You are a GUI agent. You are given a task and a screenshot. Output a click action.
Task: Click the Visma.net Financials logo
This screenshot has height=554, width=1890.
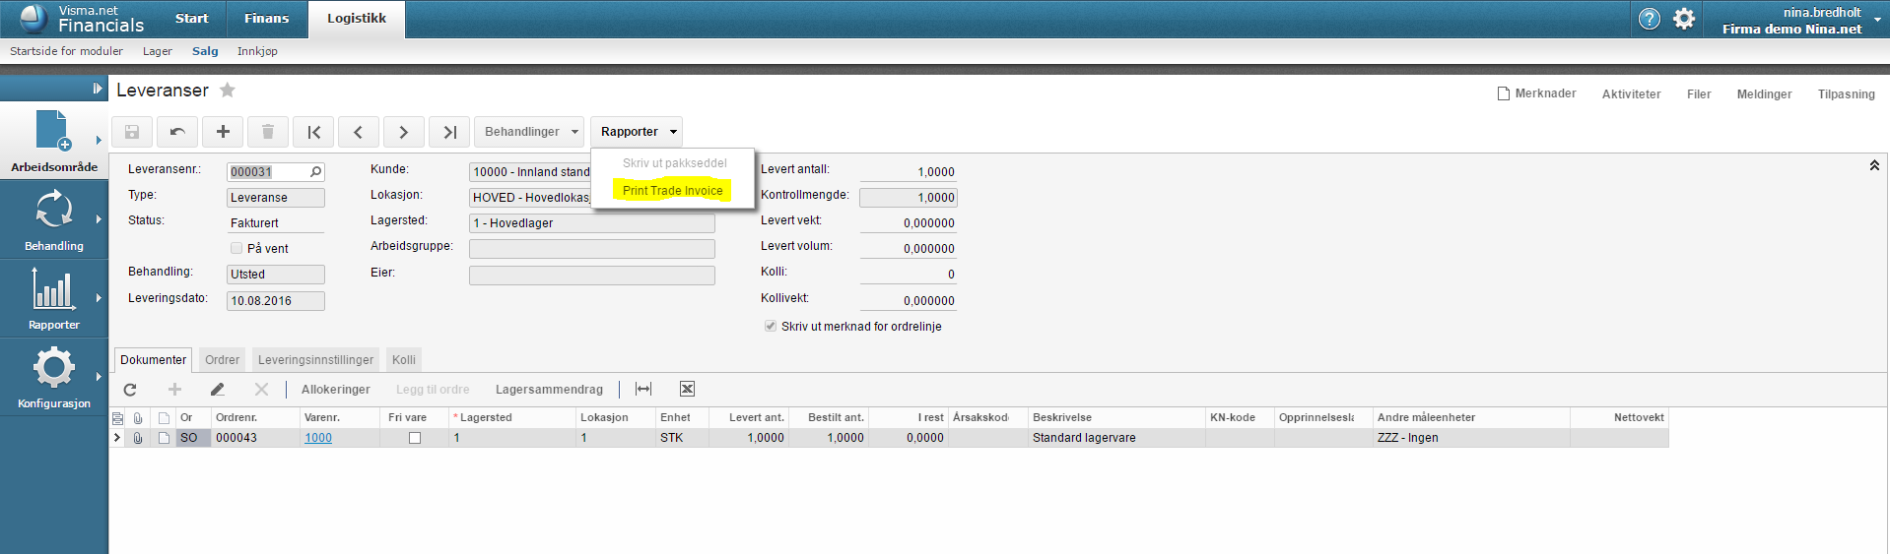81,19
